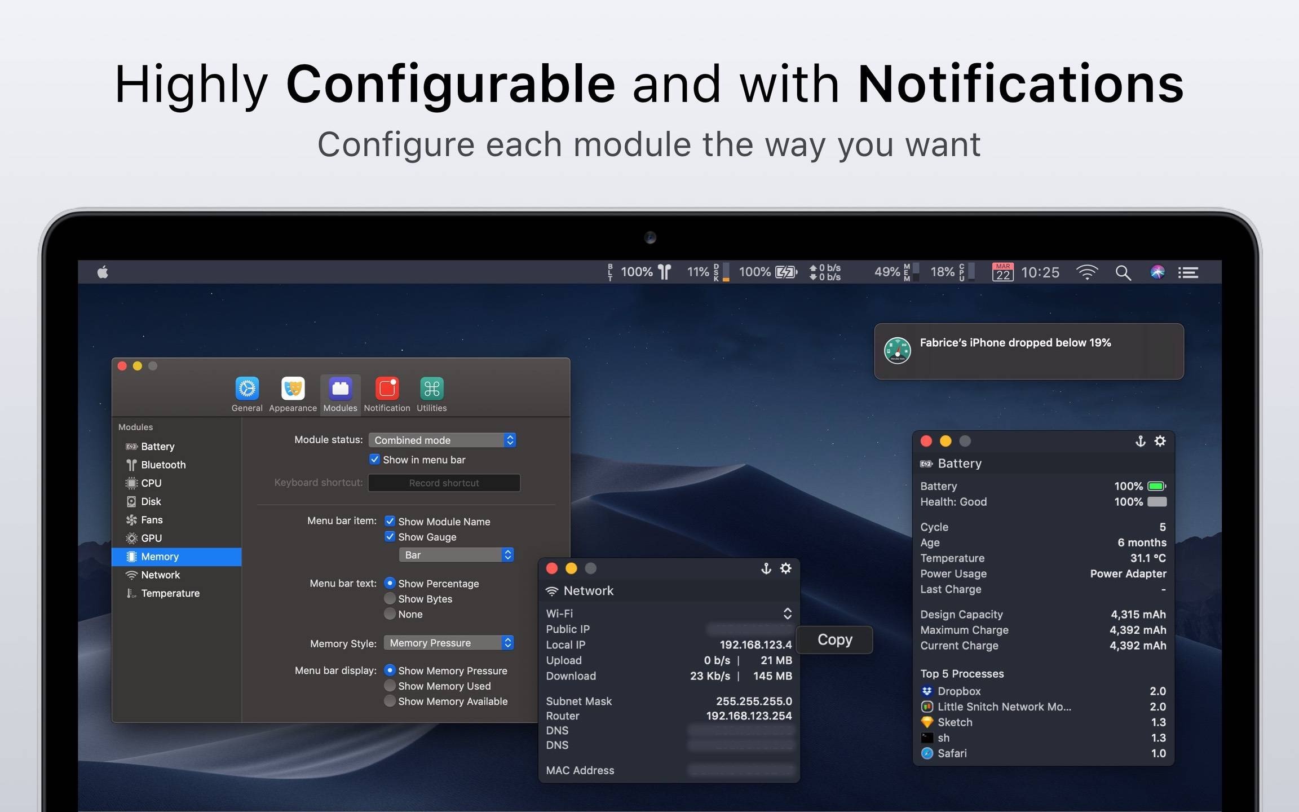Open Spotlight search in menu bar
The width and height of the screenshot is (1299, 812).
pos(1123,273)
